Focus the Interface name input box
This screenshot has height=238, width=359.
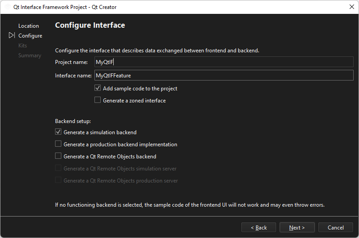click(x=224, y=76)
